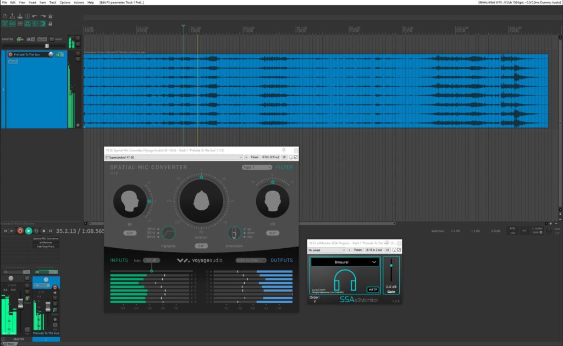This screenshot has width=563, height=346.
Task: Adjust the a3Monitor Gain slider
Action: point(391,266)
